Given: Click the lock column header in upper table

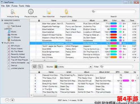Looking at the screenshot, I should 39,21.
